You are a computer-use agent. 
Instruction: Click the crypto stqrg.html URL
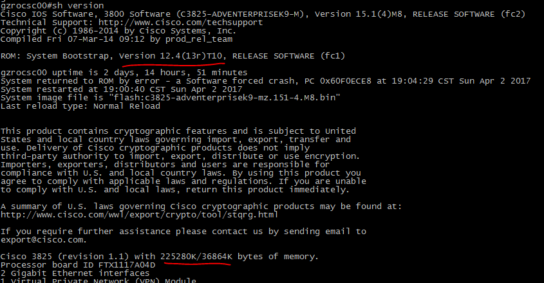click(139, 215)
